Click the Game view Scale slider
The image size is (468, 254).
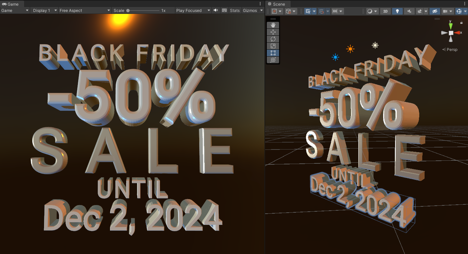tap(143, 11)
